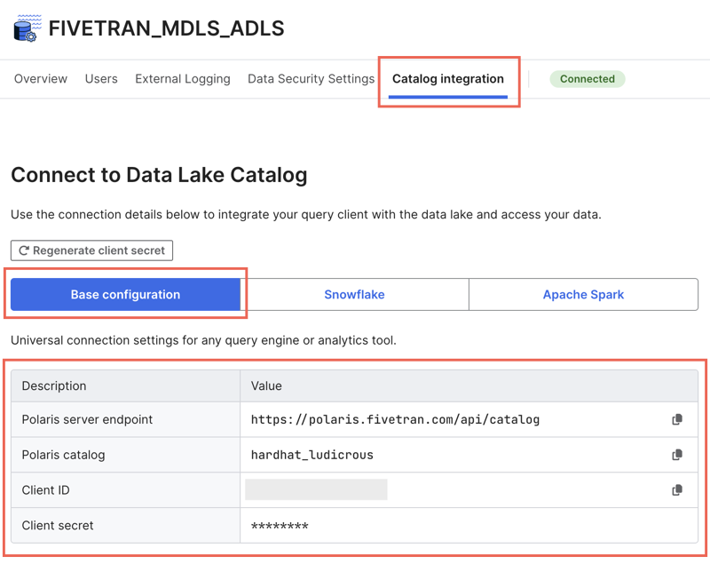This screenshot has height=588, width=710.
Task: Click Regenerate client secret button
Action: pyautogui.click(x=92, y=250)
